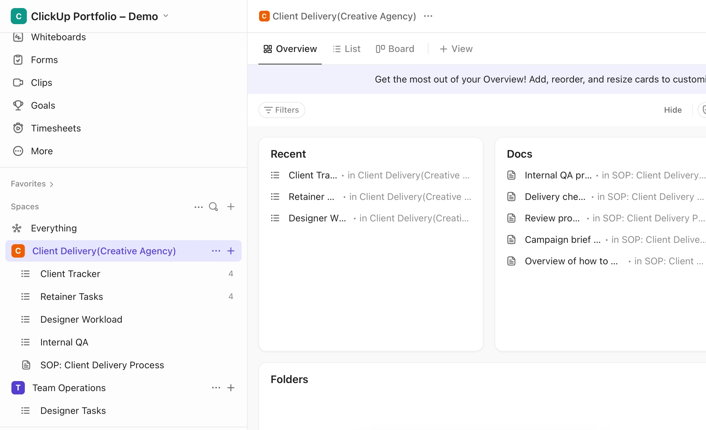This screenshot has height=430, width=706.
Task: Click the doc icon next to Campaign brief ...
Action: (511, 239)
